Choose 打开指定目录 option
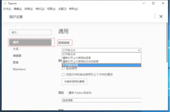The image size is (170, 112). tap(101, 65)
